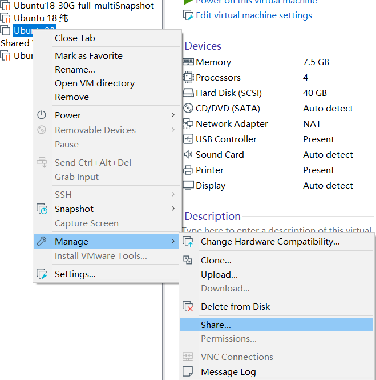The height and width of the screenshot is (380, 376).
Task: Click the Memory device label
Action: coord(213,62)
